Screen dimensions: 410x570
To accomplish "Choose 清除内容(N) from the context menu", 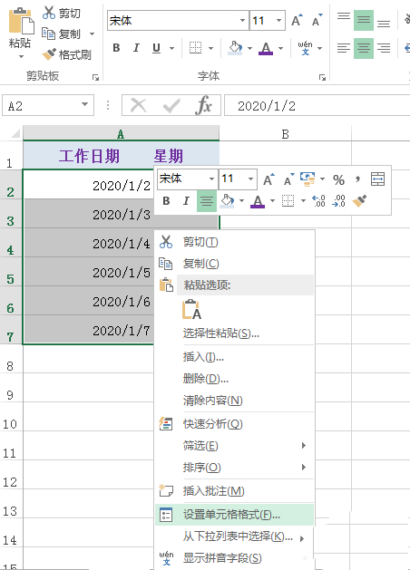I will tap(234, 401).
